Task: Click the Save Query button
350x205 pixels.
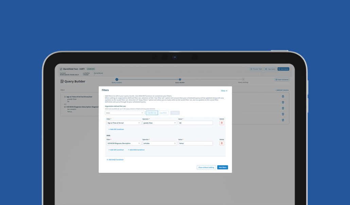Action: 283,69
